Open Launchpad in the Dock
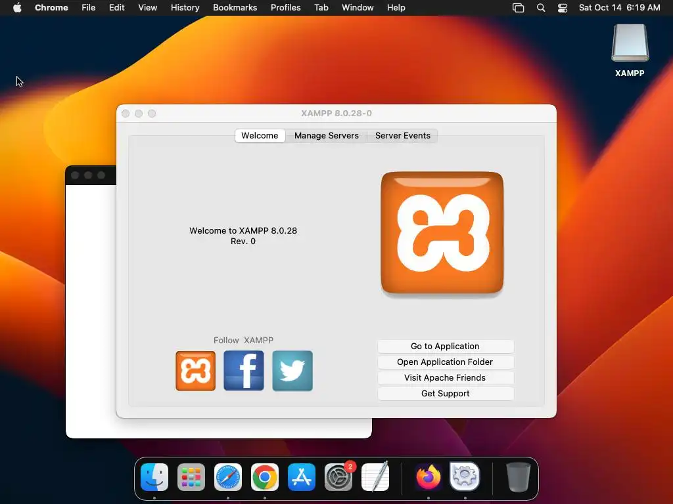 tap(191, 477)
